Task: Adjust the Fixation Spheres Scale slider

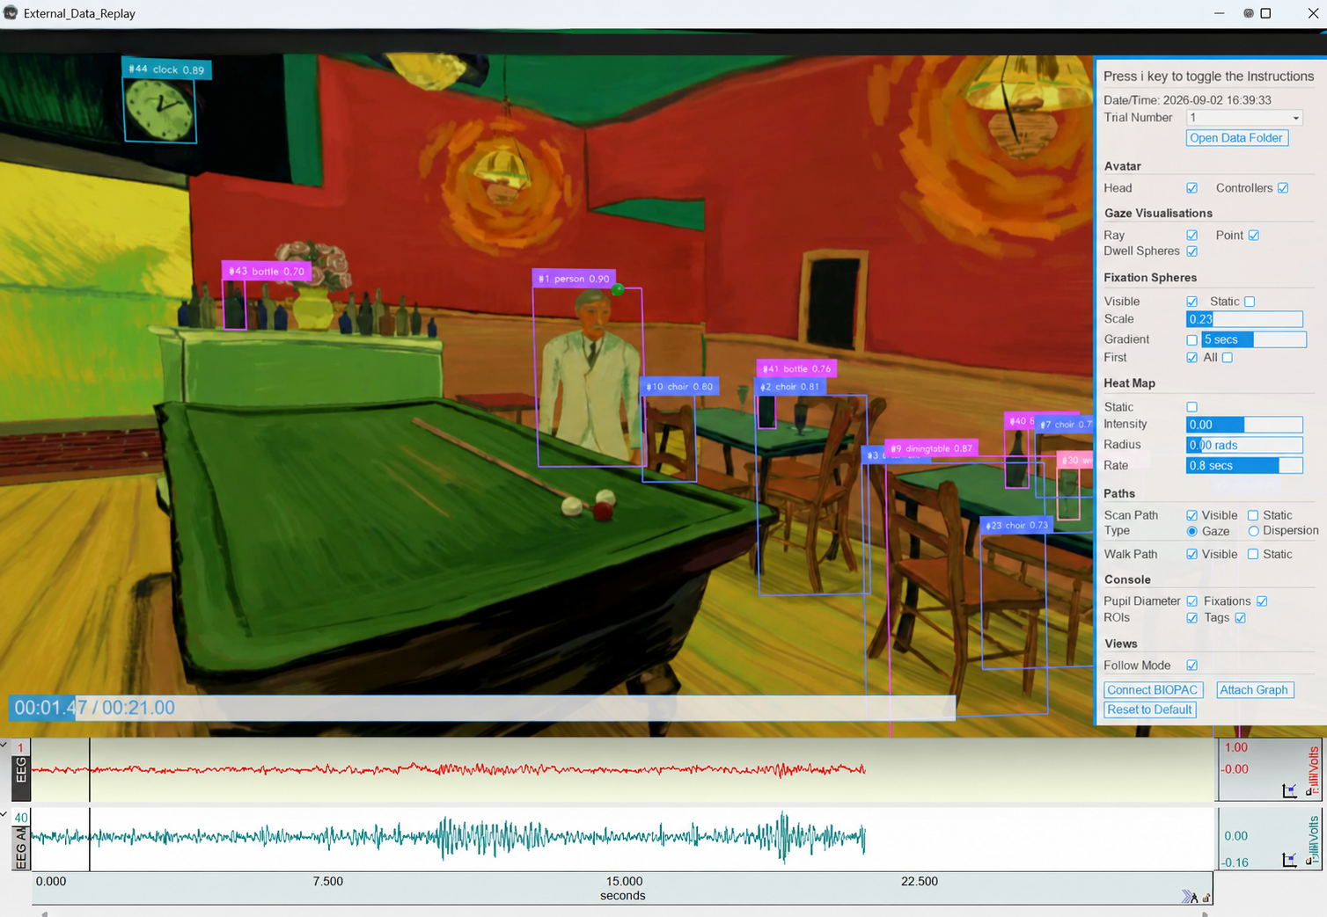Action: [1244, 319]
